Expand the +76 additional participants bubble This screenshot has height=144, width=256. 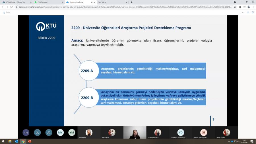26,133
